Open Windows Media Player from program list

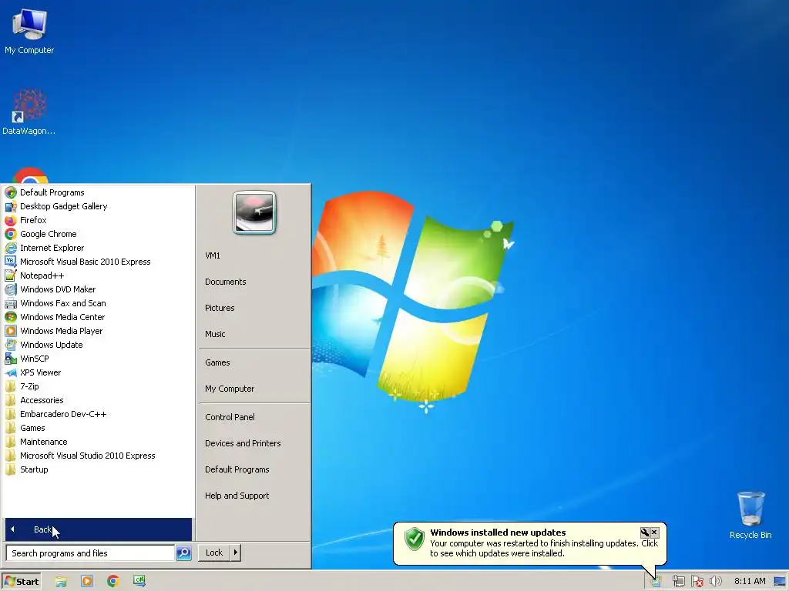62,331
